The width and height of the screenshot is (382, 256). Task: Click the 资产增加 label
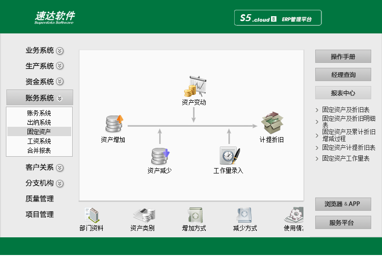click(x=113, y=140)
